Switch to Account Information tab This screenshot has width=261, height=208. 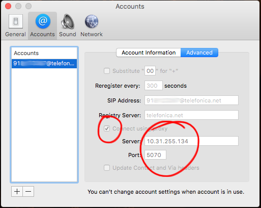click(x=149, y=53)
